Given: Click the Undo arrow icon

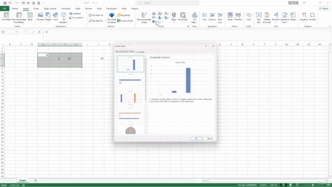Looking at the screenshot, I should (10, 3).
